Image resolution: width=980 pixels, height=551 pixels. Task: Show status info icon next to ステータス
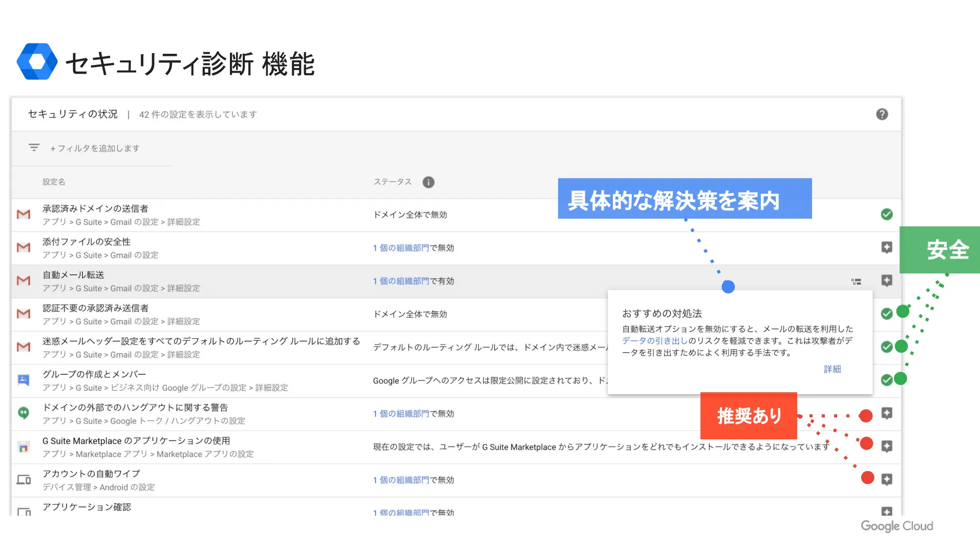coord(429,182)
